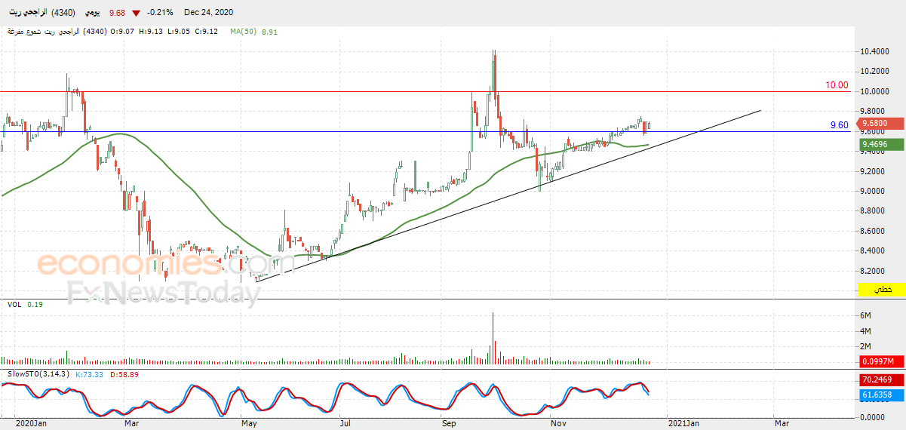Click the 10.00 resistance level label
The image size is (906, 430).
(x=837, y=85)
